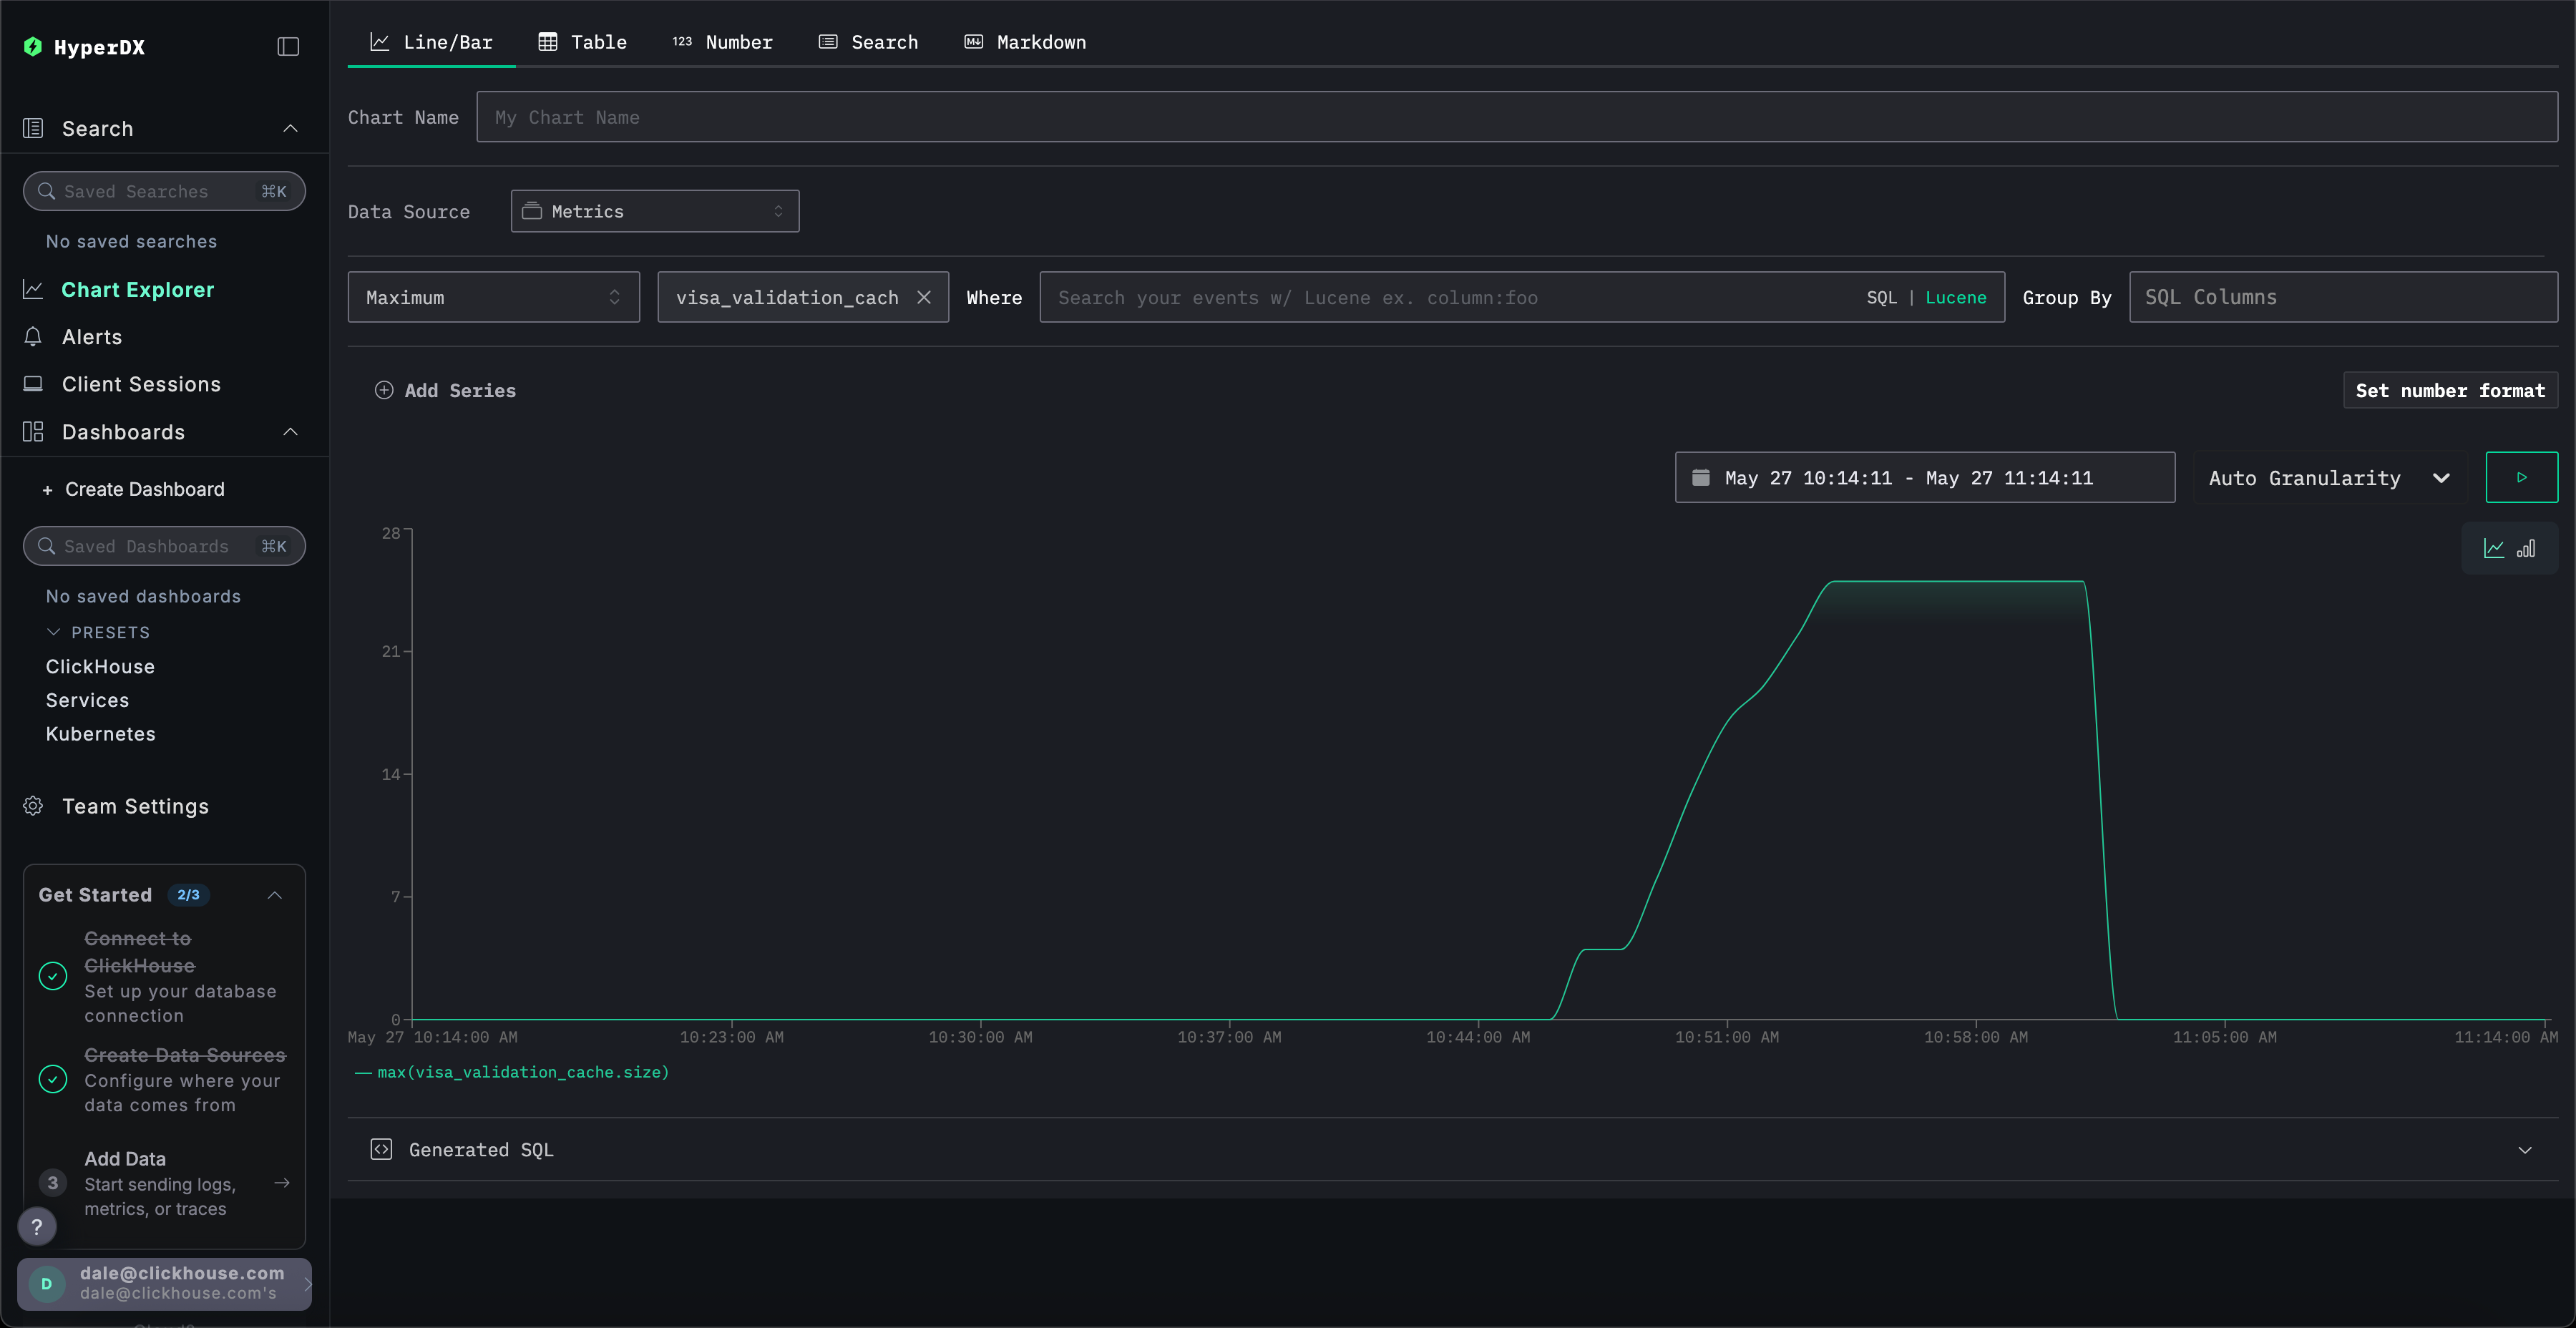The height and width of the screenshot is (1328, 2576).
Task: Open help with the question mark icon
Action: coord(37,1226)
